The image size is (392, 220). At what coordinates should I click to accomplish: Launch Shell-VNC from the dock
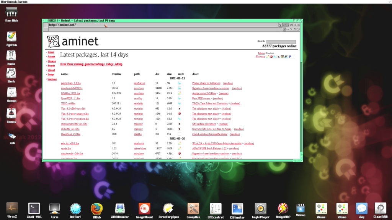pyautogui.click(x=34, y=210)
